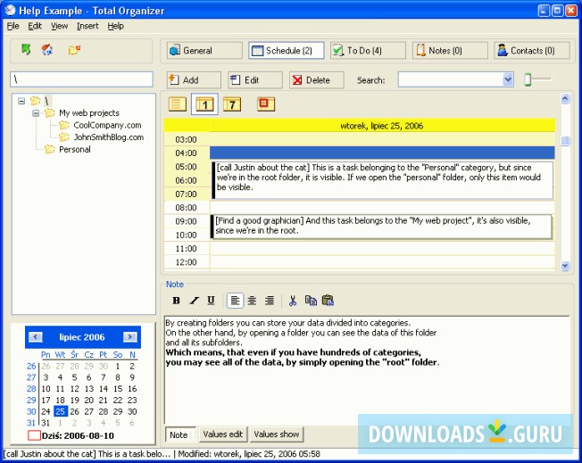This screenshot has width=582, height=463.
Task: Click the new folder icon in top toolbar
Action: pyautogui.click(x=74, y=49)
